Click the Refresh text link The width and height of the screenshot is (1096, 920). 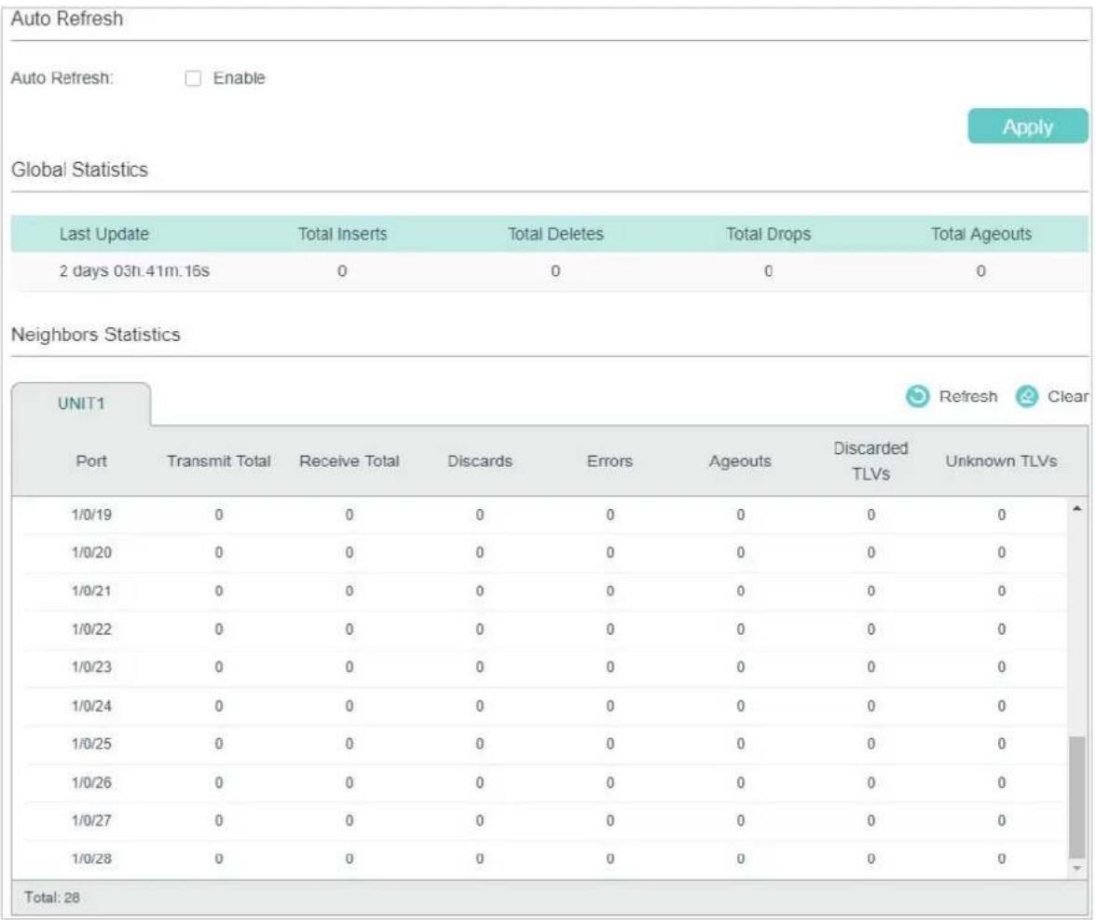point(968,396)
